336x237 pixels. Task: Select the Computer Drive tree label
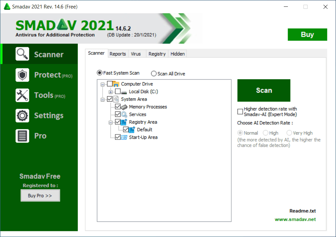click(x=137, y=84)
